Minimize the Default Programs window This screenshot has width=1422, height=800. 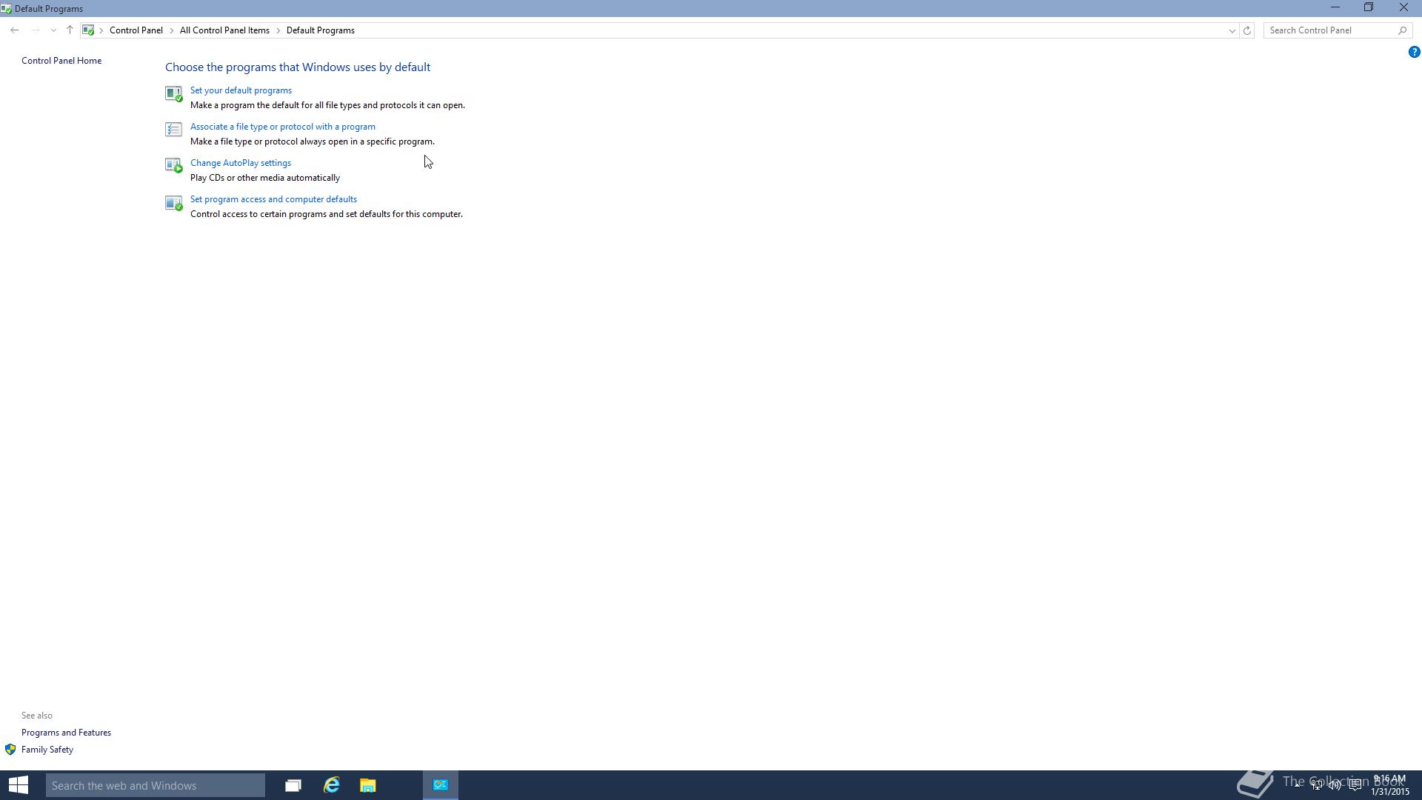(1335, 8)
